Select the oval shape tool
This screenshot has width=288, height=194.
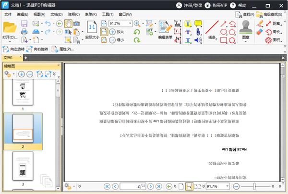pos(224,32)
